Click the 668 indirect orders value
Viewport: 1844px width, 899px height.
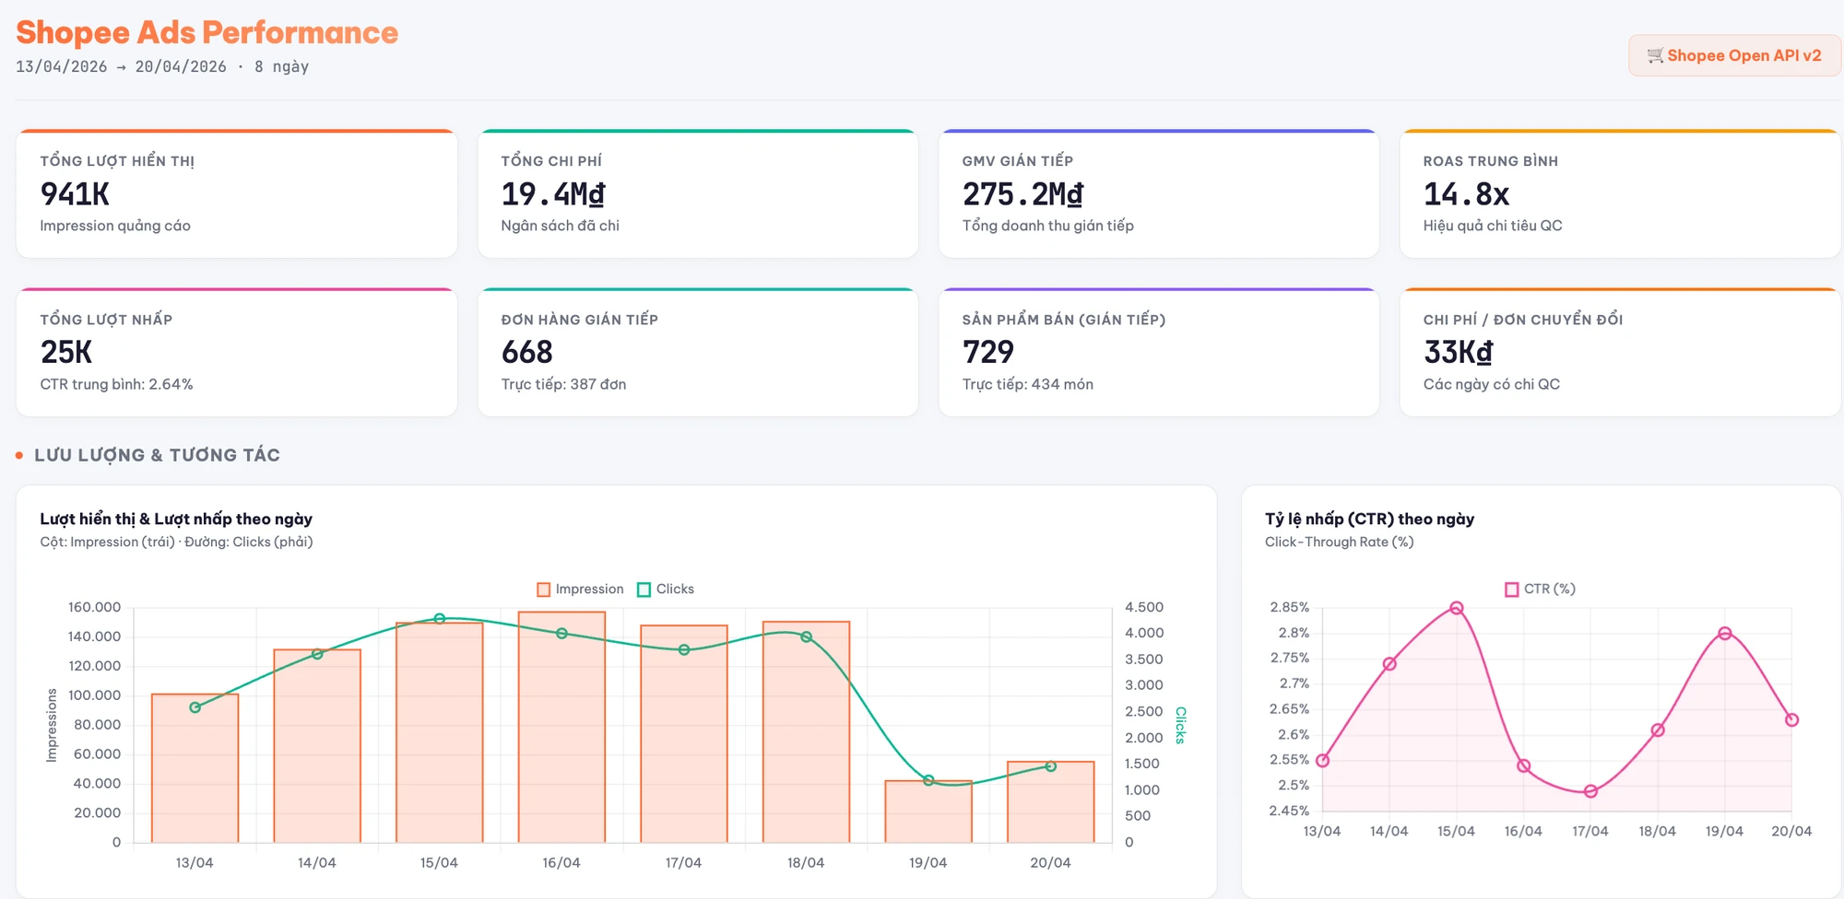click(x=527, y=352)
